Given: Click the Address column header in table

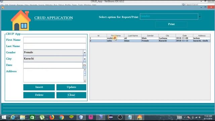Looking at the screenshot, I should pyautogui.click(x=202, y=36).
